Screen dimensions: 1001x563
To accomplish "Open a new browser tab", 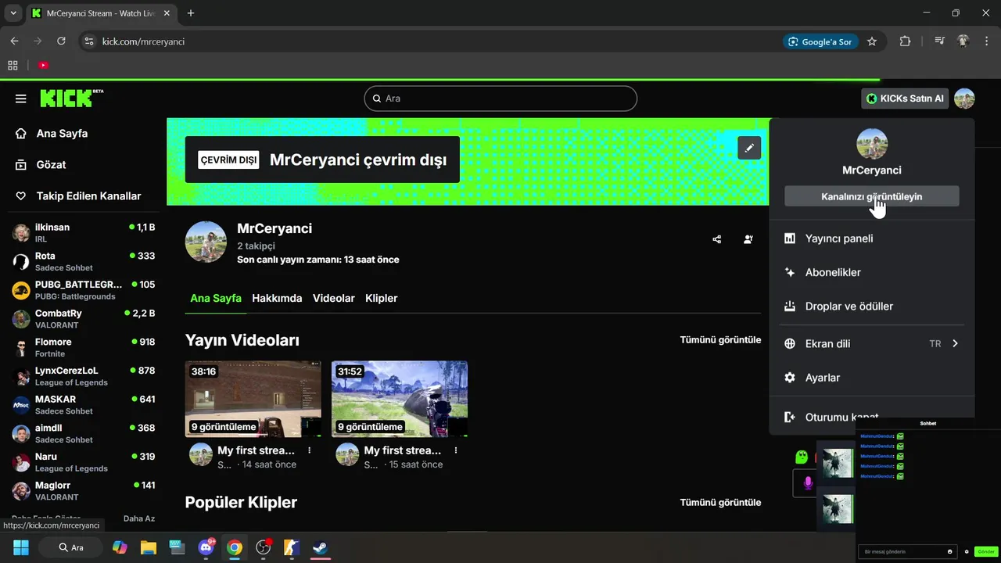I will point(191,13).
